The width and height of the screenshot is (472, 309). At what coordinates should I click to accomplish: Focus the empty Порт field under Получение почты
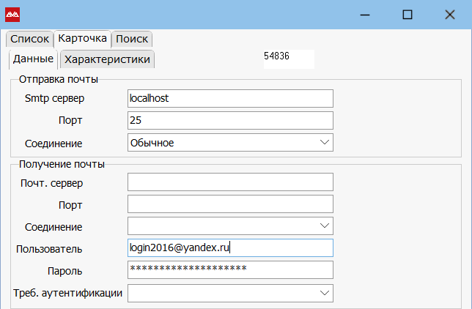[230, 204]
